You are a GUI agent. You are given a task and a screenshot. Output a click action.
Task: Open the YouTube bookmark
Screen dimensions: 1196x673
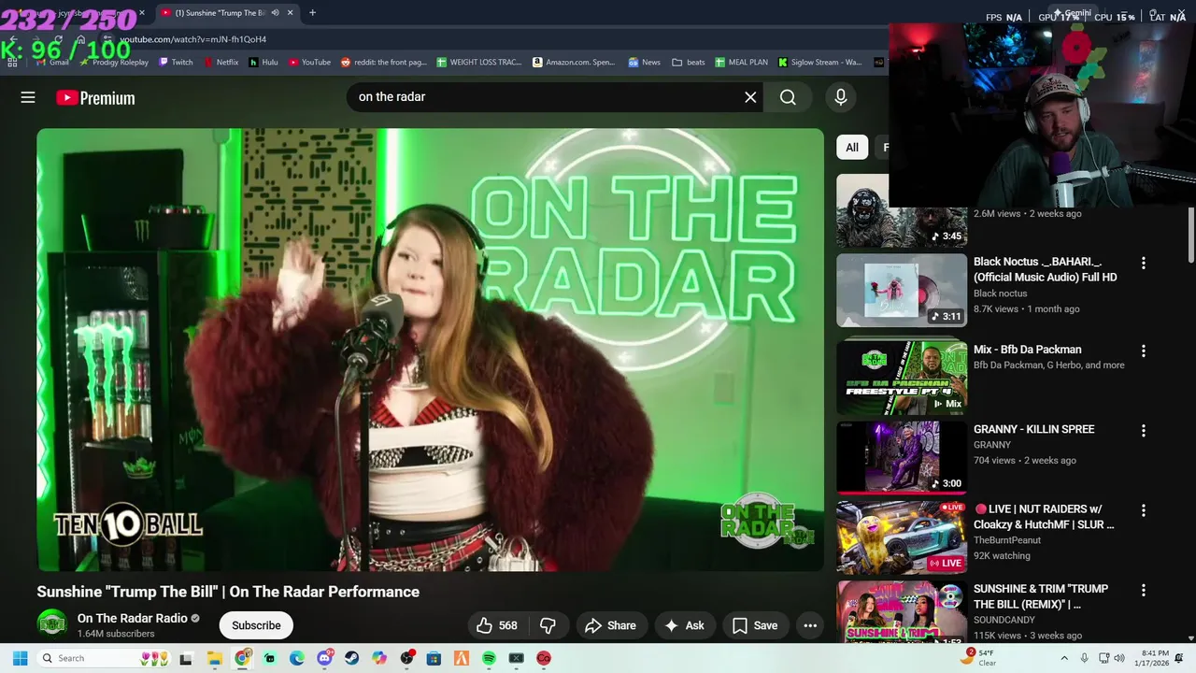pyautogui.click(x=309, y=63)
